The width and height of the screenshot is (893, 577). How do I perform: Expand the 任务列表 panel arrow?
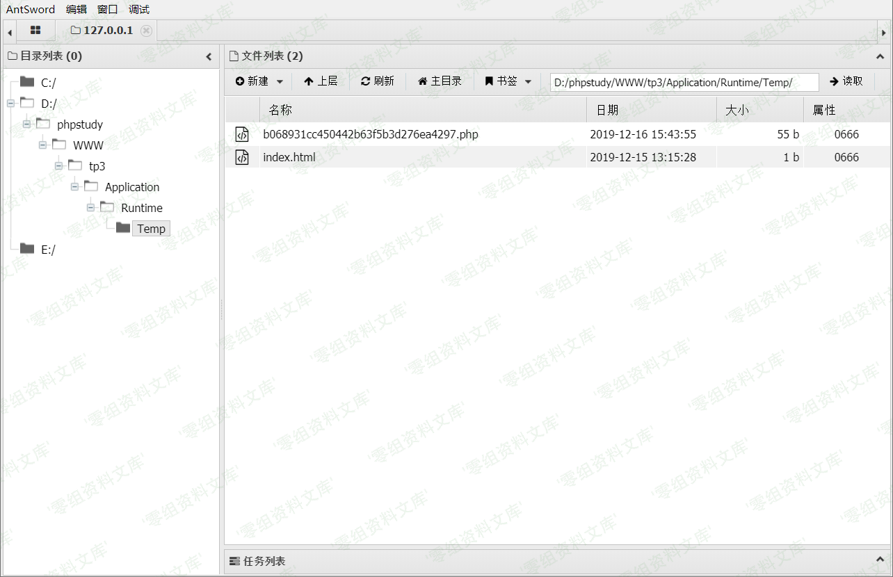point(878,561)
